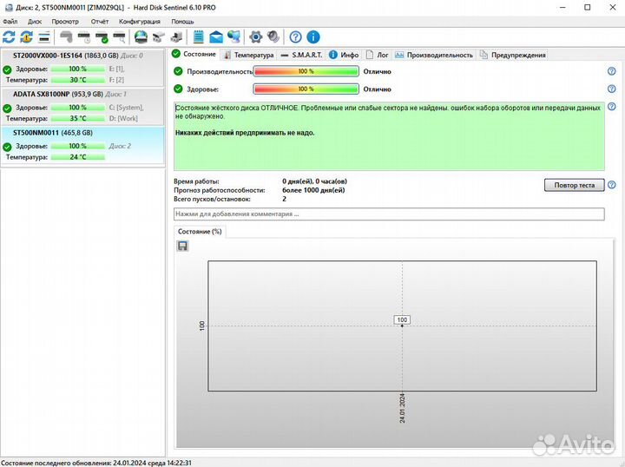Open the Файл menu
The width and height of the screenshot is (625, 467).
click(x=10, y=21)
